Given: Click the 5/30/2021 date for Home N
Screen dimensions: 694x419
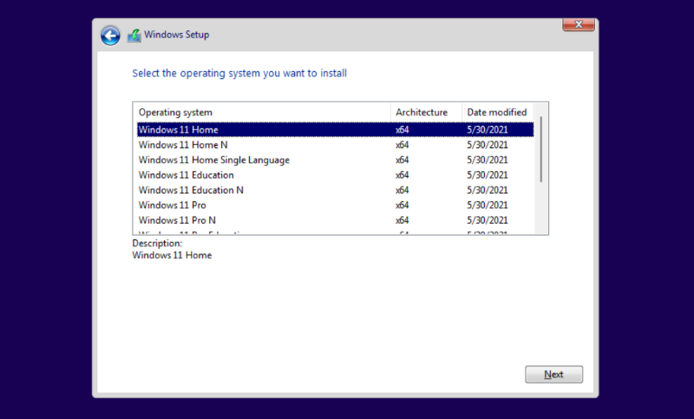Looking at the screenshot, I should pyautogui.click(x=487, y=145).
